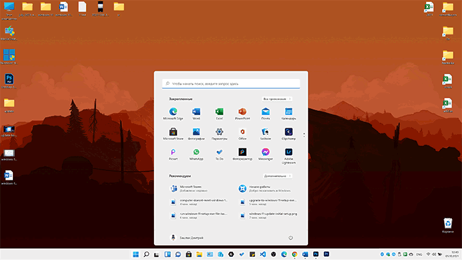The image size is (462, 260).
Task: Open Excel in the Start menu
Action: pyautogui.click(x=219, y=114)
